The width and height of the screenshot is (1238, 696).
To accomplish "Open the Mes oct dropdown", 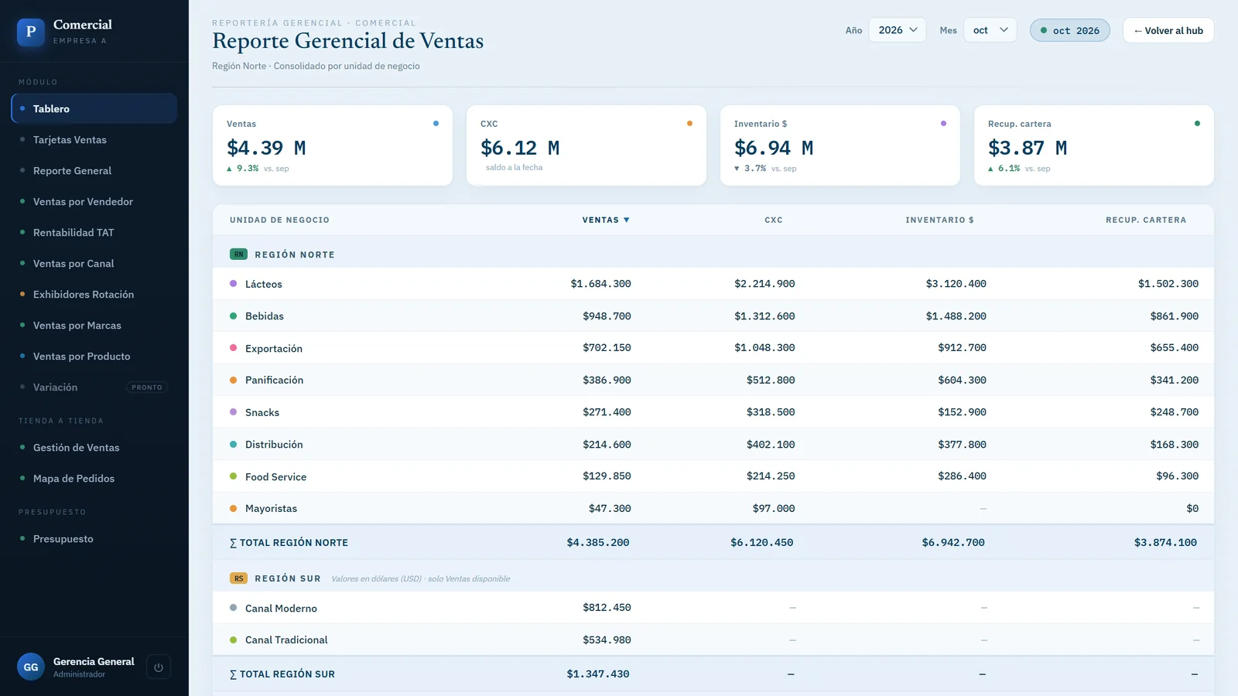I will 990,30.
